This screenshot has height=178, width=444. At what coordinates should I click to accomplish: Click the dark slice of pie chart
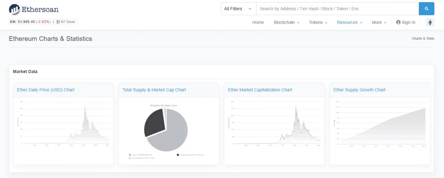(x=153, y=124)
